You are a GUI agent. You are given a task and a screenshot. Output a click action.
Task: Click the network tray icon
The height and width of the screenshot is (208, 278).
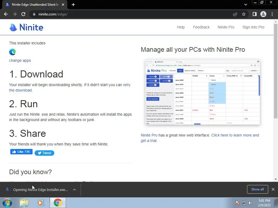click(244, 203)
